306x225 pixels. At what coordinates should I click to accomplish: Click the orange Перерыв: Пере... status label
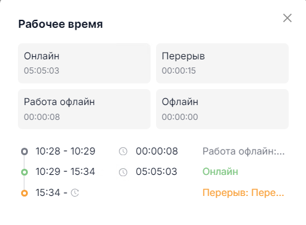click(x=243, y=193)
